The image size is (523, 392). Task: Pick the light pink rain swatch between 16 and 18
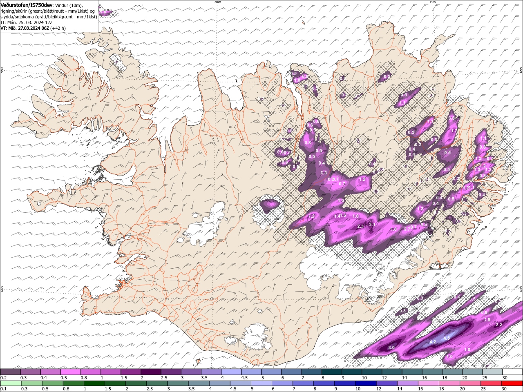pos(429,383)
